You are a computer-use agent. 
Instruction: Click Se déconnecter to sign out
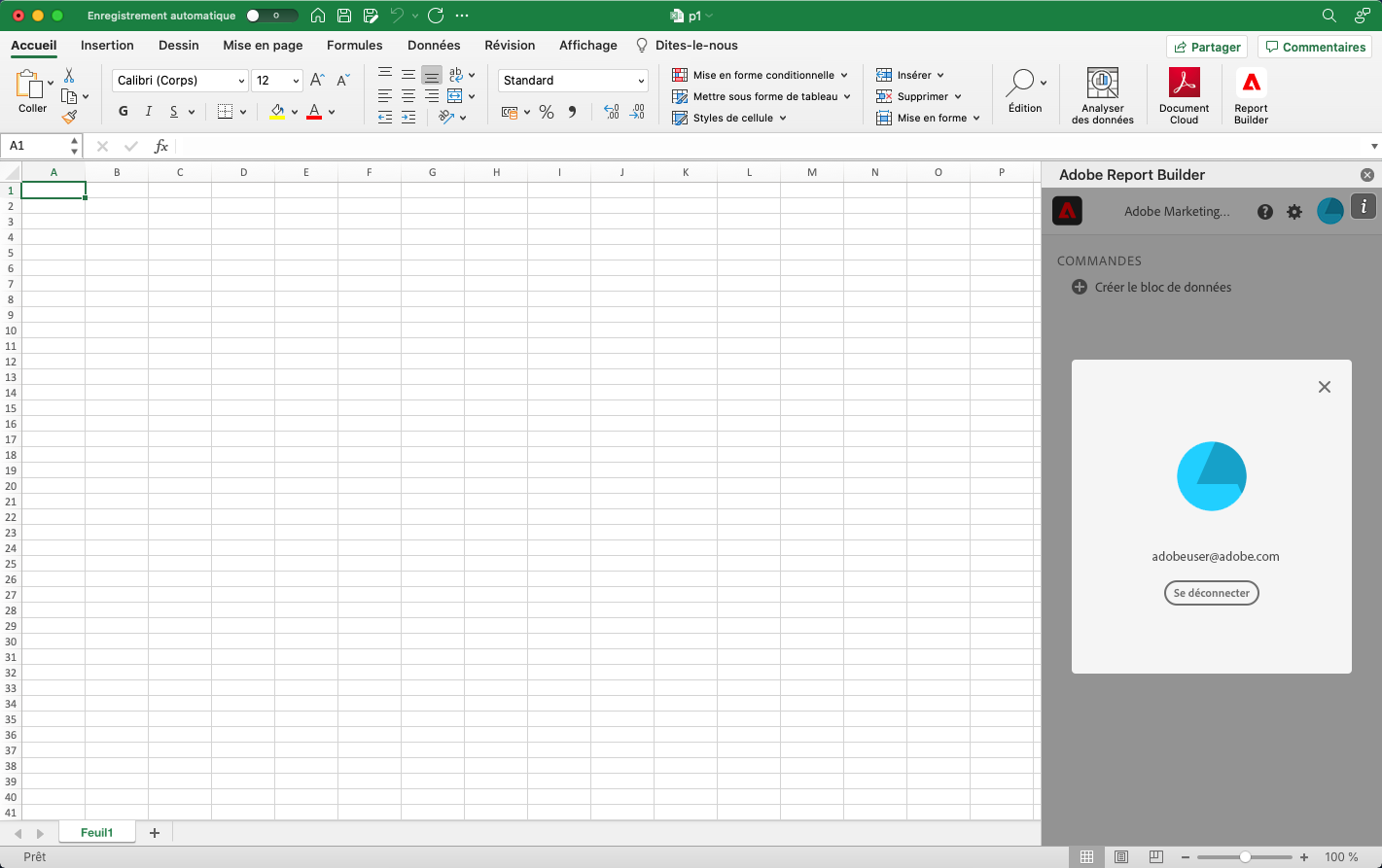click(1212, 593)
